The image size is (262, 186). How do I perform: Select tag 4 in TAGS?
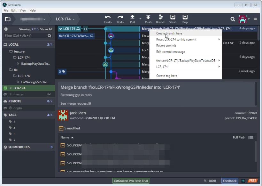pyautogui.click(x=14, y=128)
